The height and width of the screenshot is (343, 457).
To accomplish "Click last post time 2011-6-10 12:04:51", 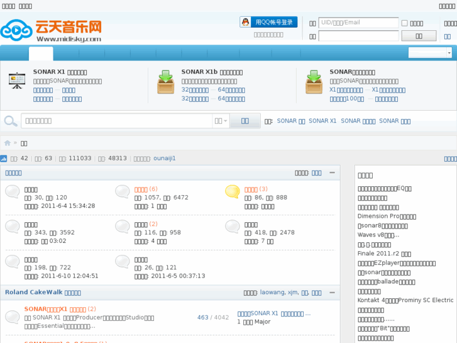I will (69, 276).
